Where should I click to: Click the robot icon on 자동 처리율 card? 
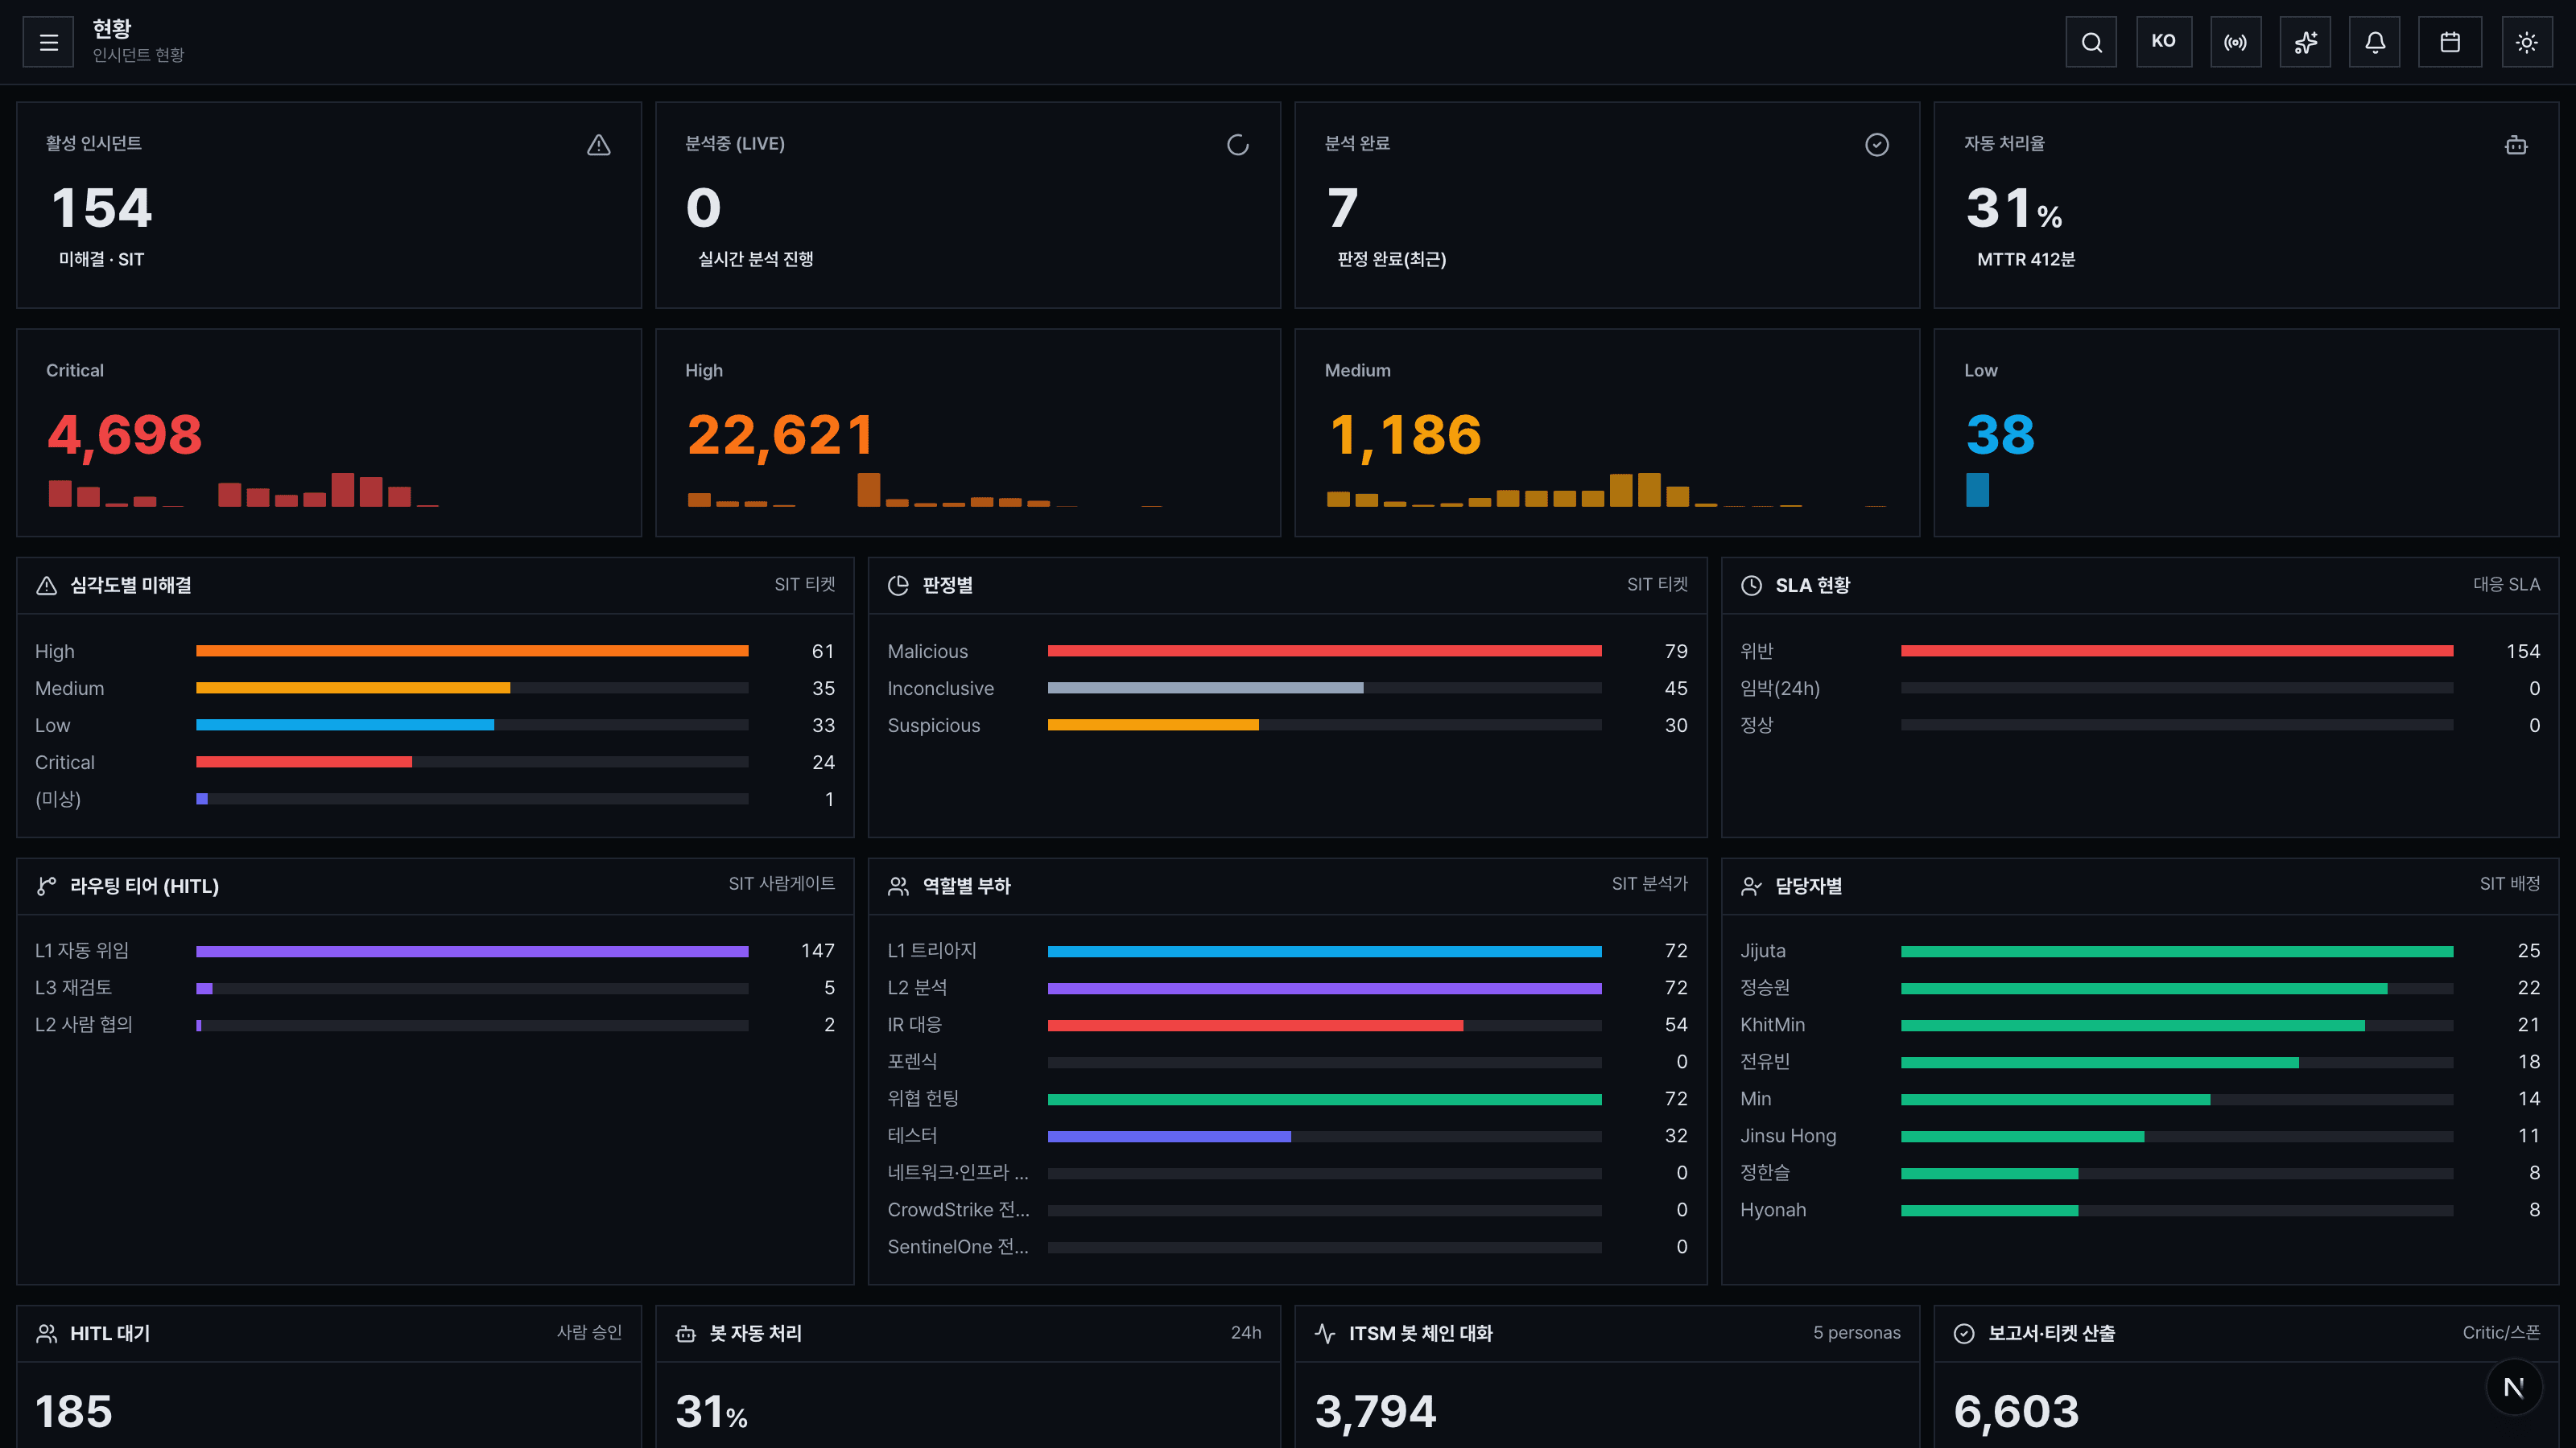coord(2516,145)
